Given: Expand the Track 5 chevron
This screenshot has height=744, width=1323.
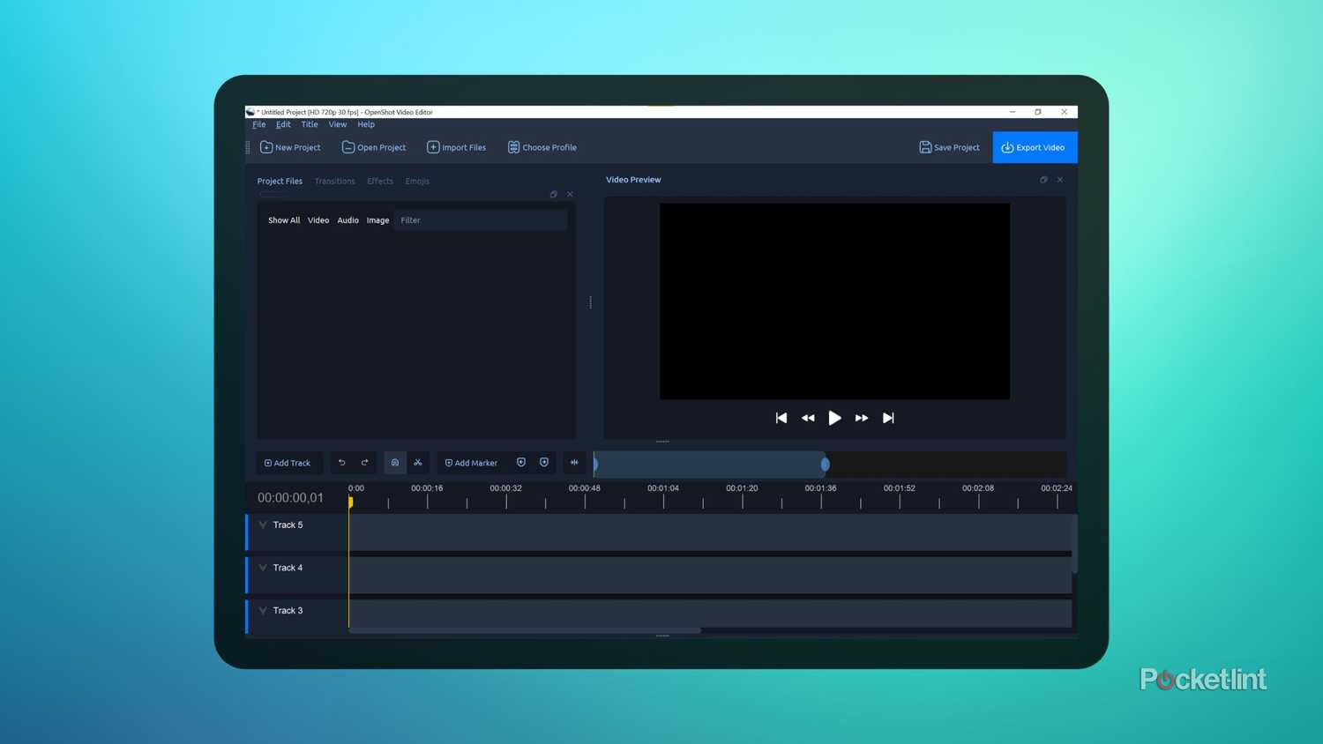Looking at the screenshot, I should pos(263,525).
